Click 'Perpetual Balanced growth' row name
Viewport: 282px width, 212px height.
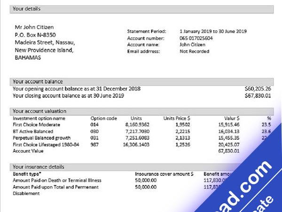(41, 138)
